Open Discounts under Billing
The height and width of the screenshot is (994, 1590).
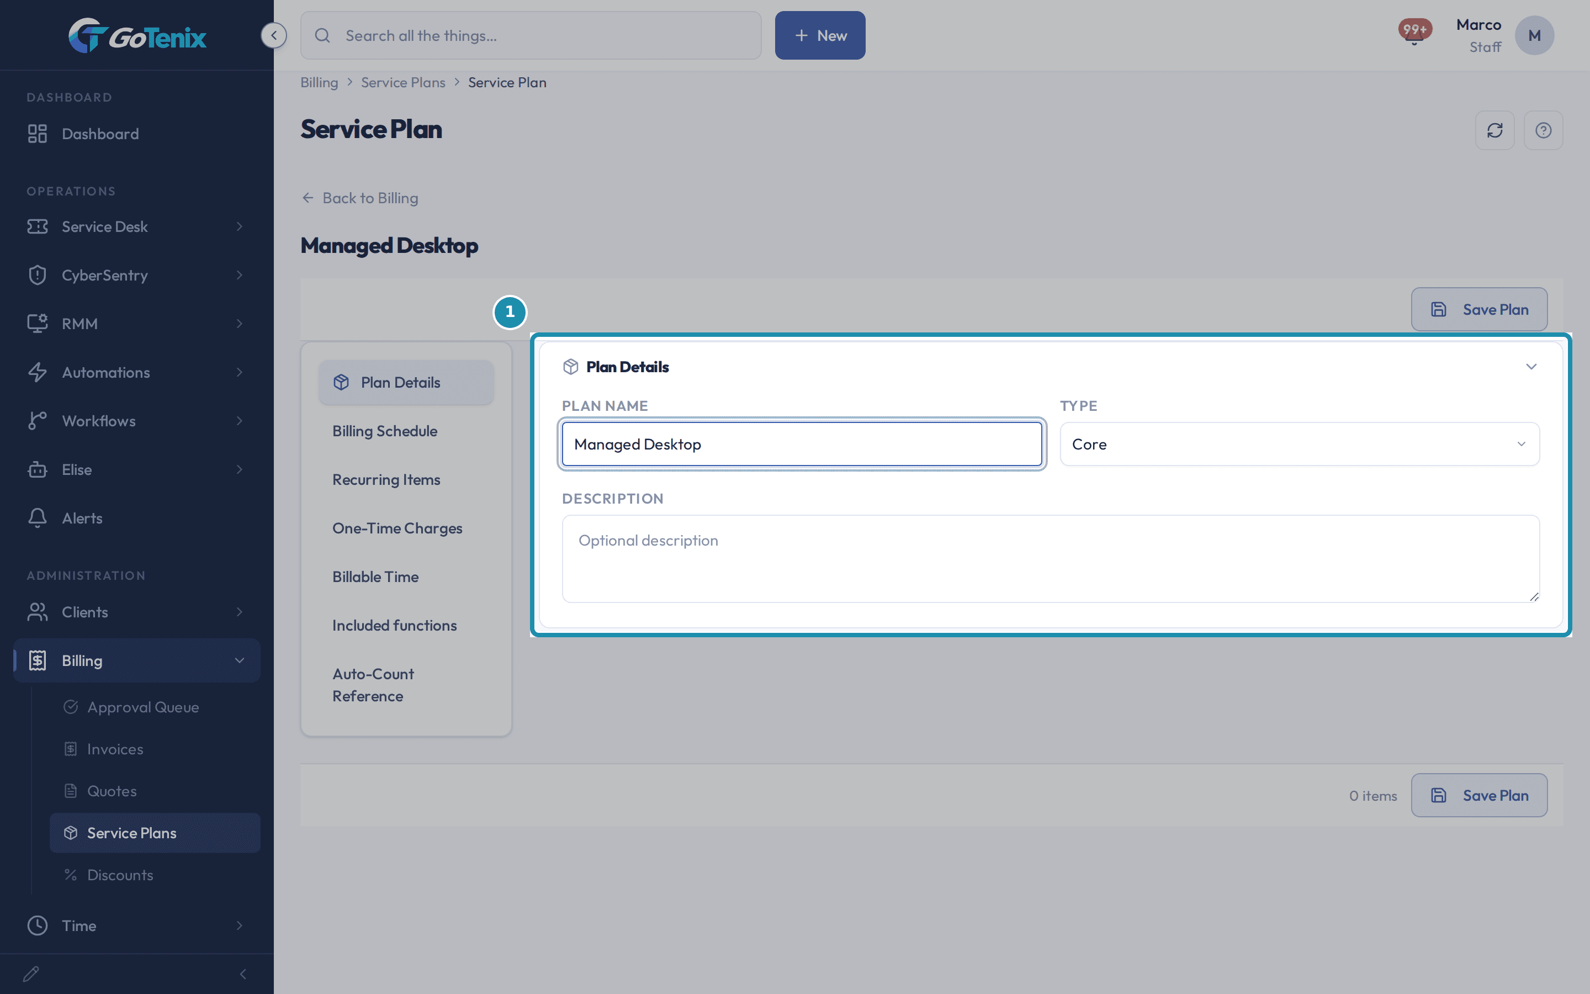pos(155,875)
